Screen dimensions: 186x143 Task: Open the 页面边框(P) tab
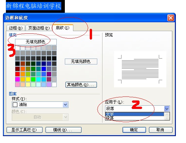click(39, 28)
